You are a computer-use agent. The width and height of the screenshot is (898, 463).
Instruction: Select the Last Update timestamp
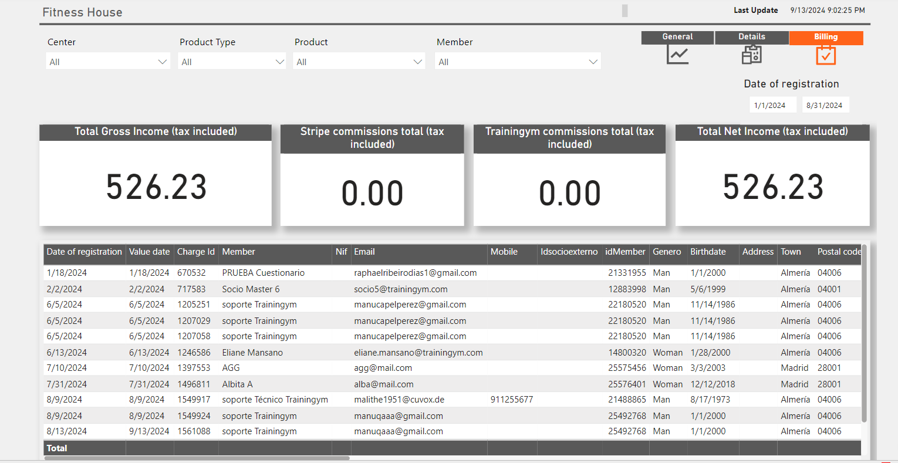[827, 11]
